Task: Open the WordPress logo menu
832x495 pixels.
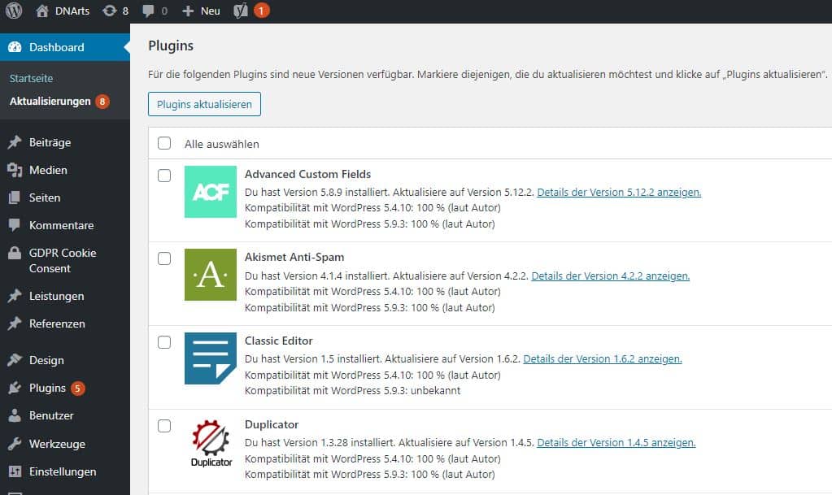Action: (14, 11)
